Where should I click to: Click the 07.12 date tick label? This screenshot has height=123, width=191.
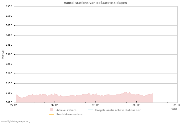point(95,105)
